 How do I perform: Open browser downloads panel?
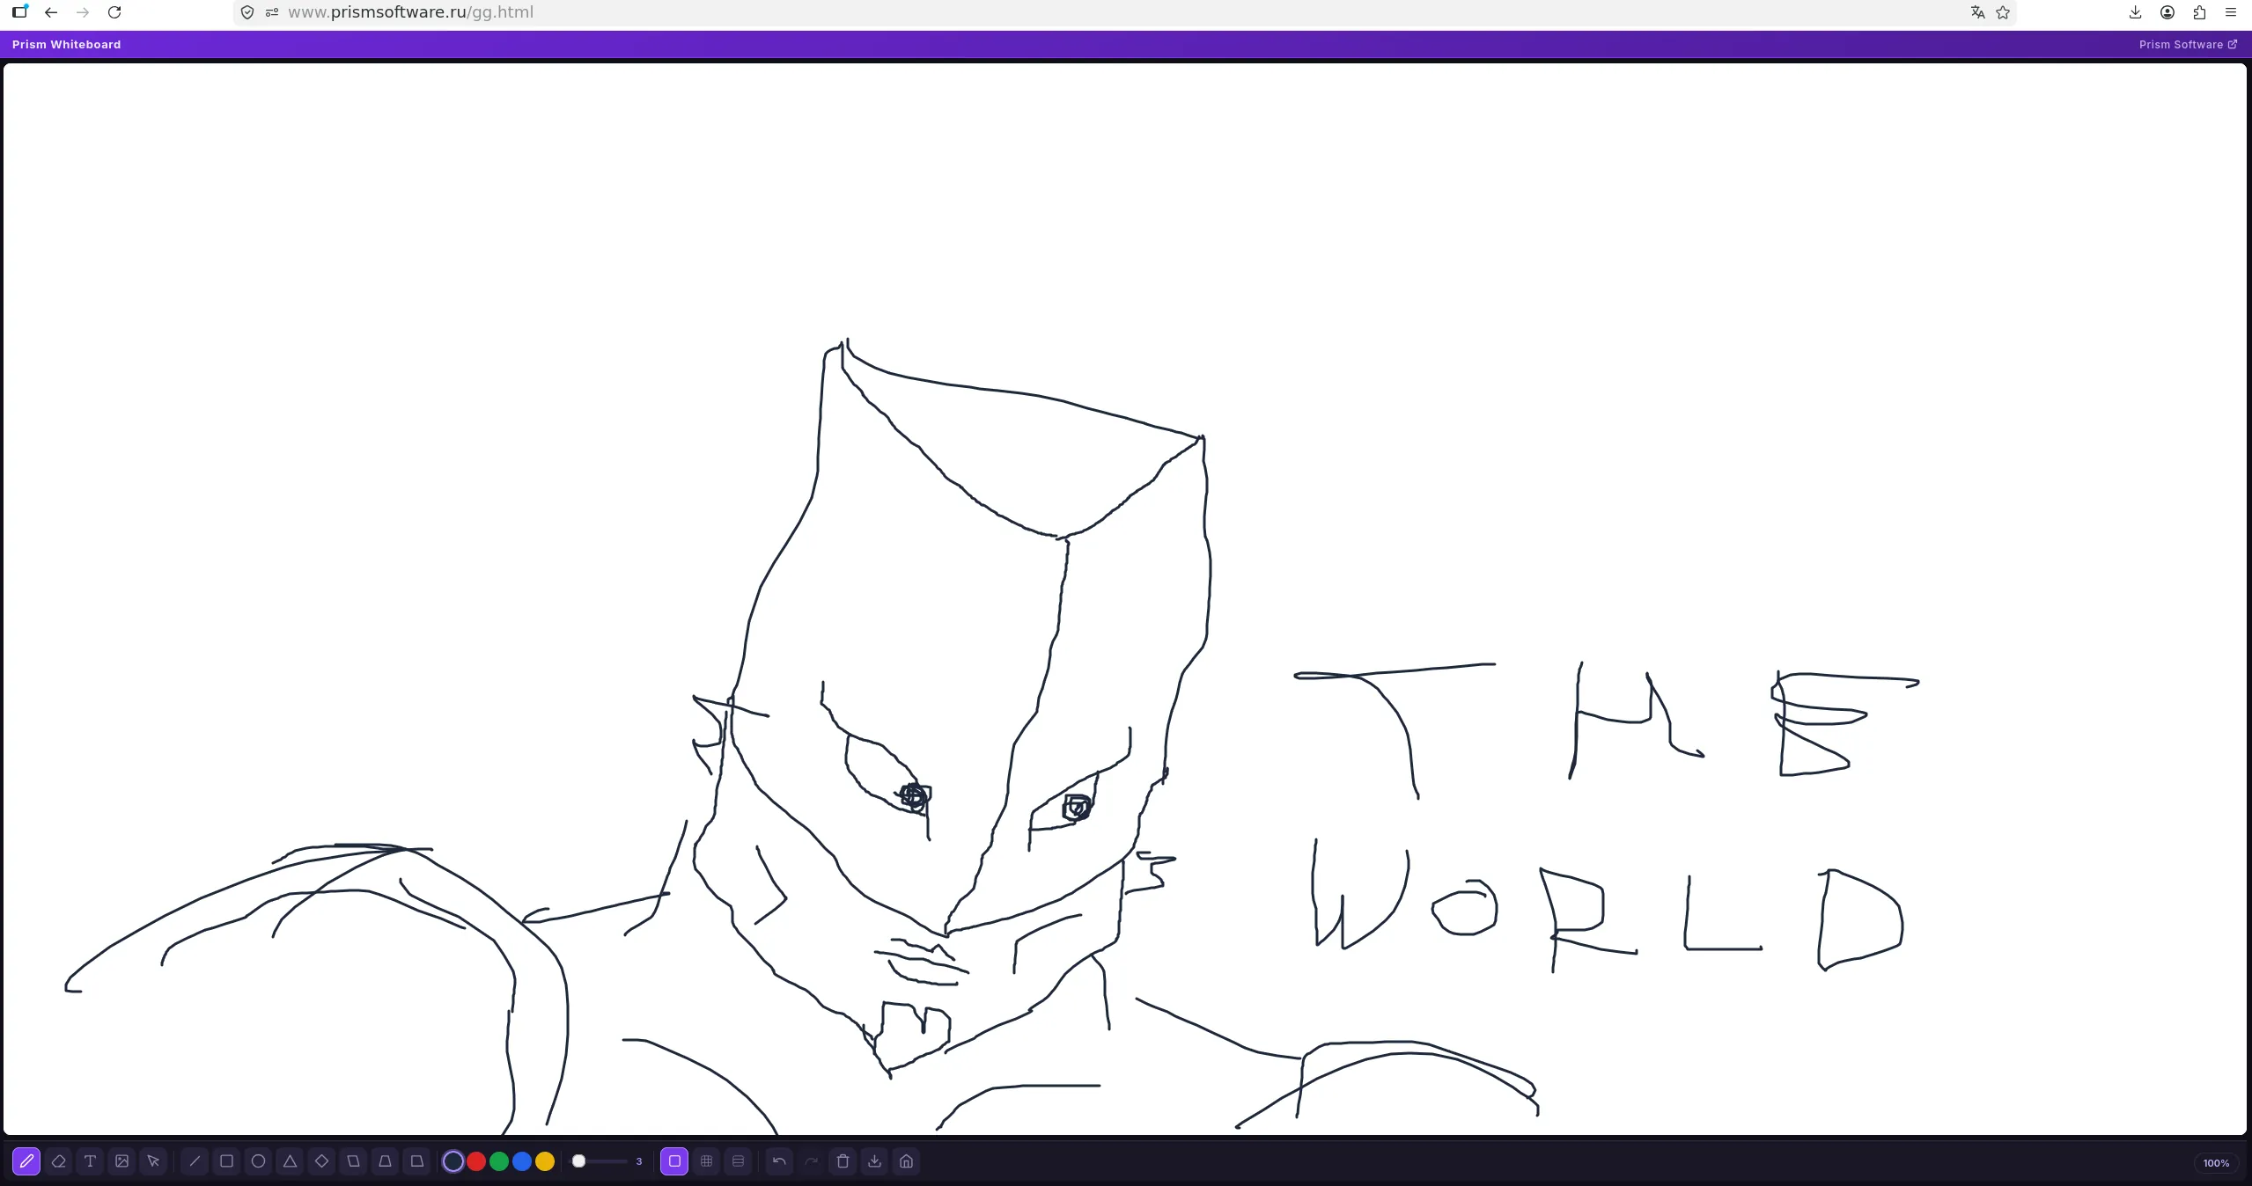pyautogui.click(x=2135, y=12)
